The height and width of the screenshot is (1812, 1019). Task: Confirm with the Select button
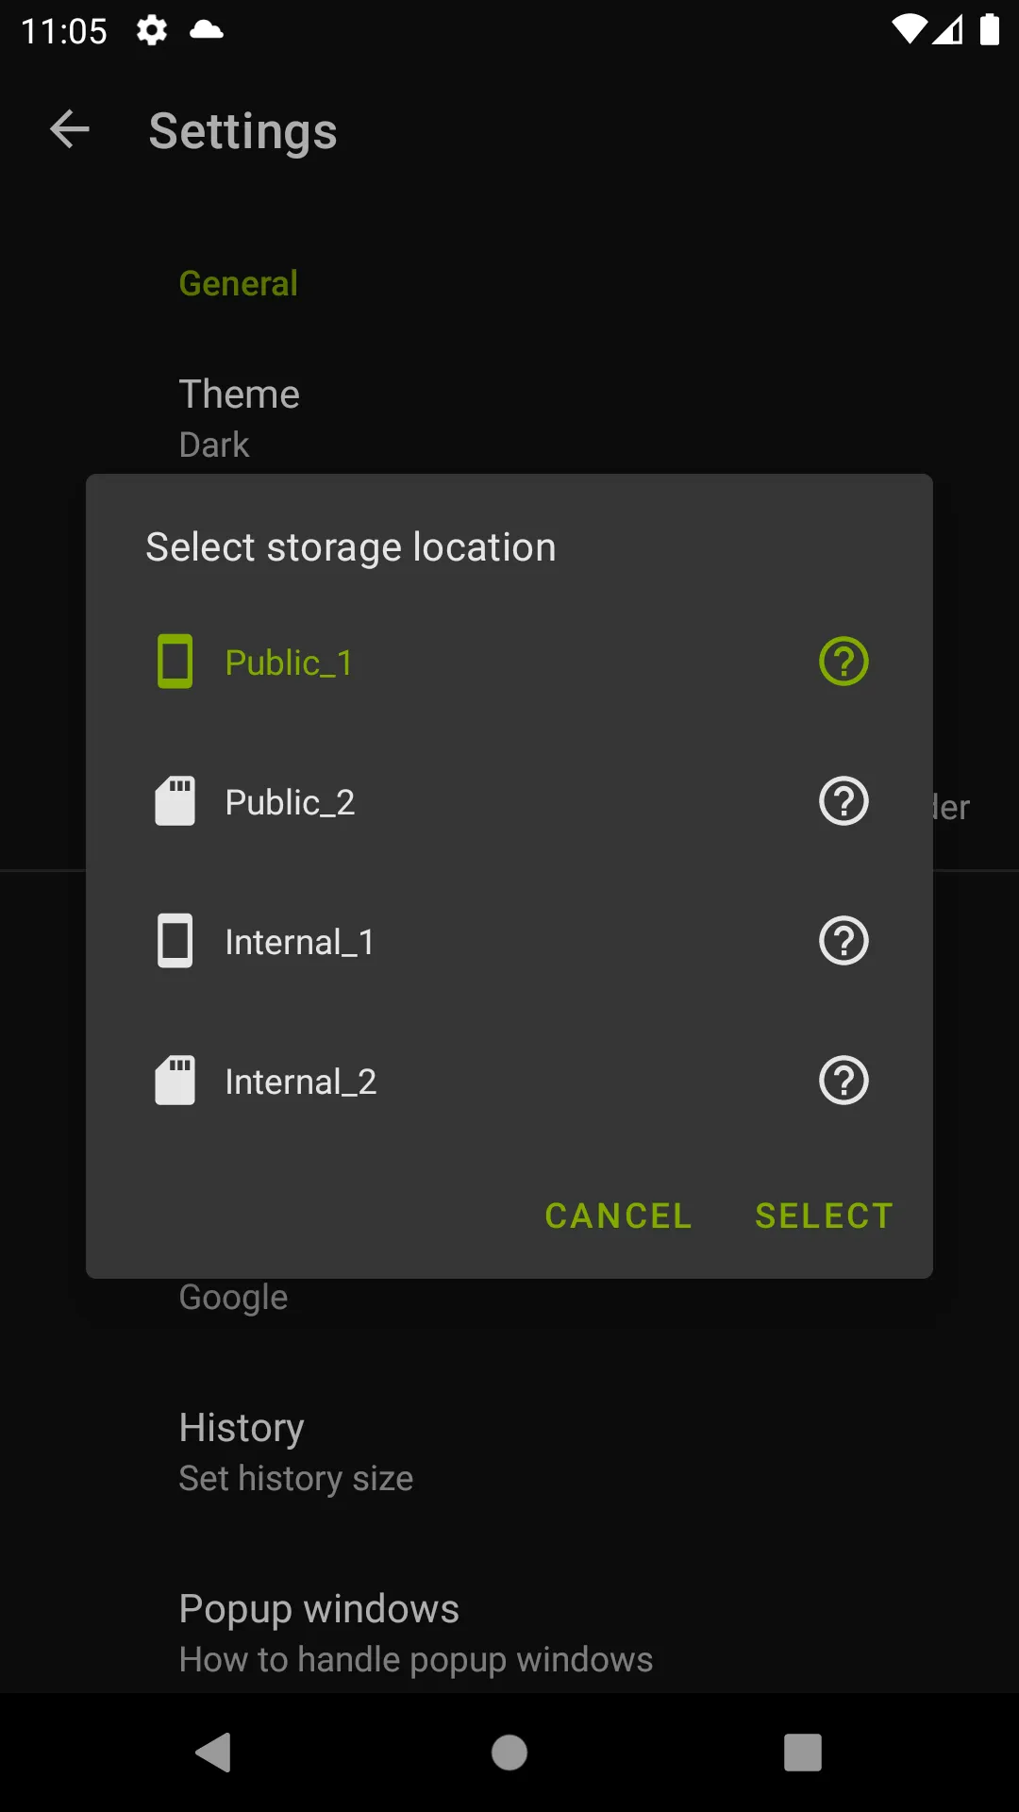[x=824, y=1216]
